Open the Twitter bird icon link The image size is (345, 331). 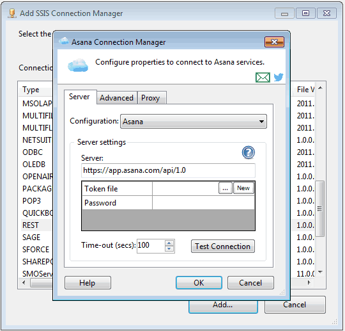point(279,77)
